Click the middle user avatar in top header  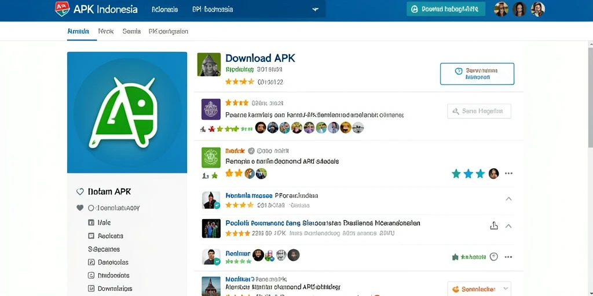(519, 9)
